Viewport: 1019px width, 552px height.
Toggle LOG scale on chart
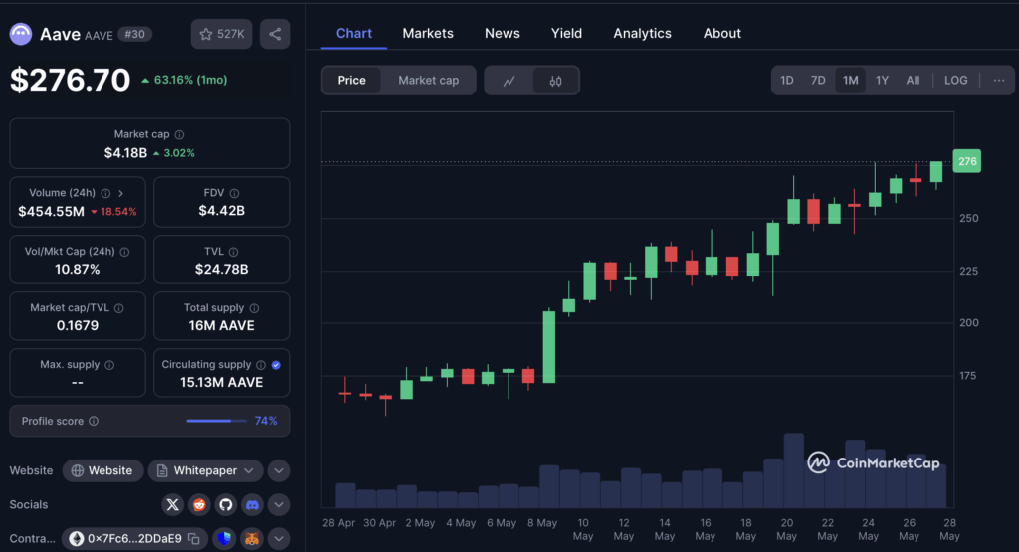click(x=956, y=80)
